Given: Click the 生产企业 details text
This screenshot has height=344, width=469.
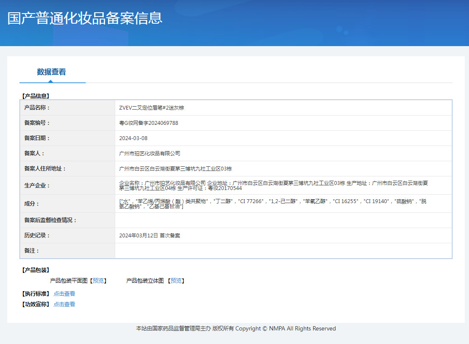Looking at the screenshot, I should 273,185.
